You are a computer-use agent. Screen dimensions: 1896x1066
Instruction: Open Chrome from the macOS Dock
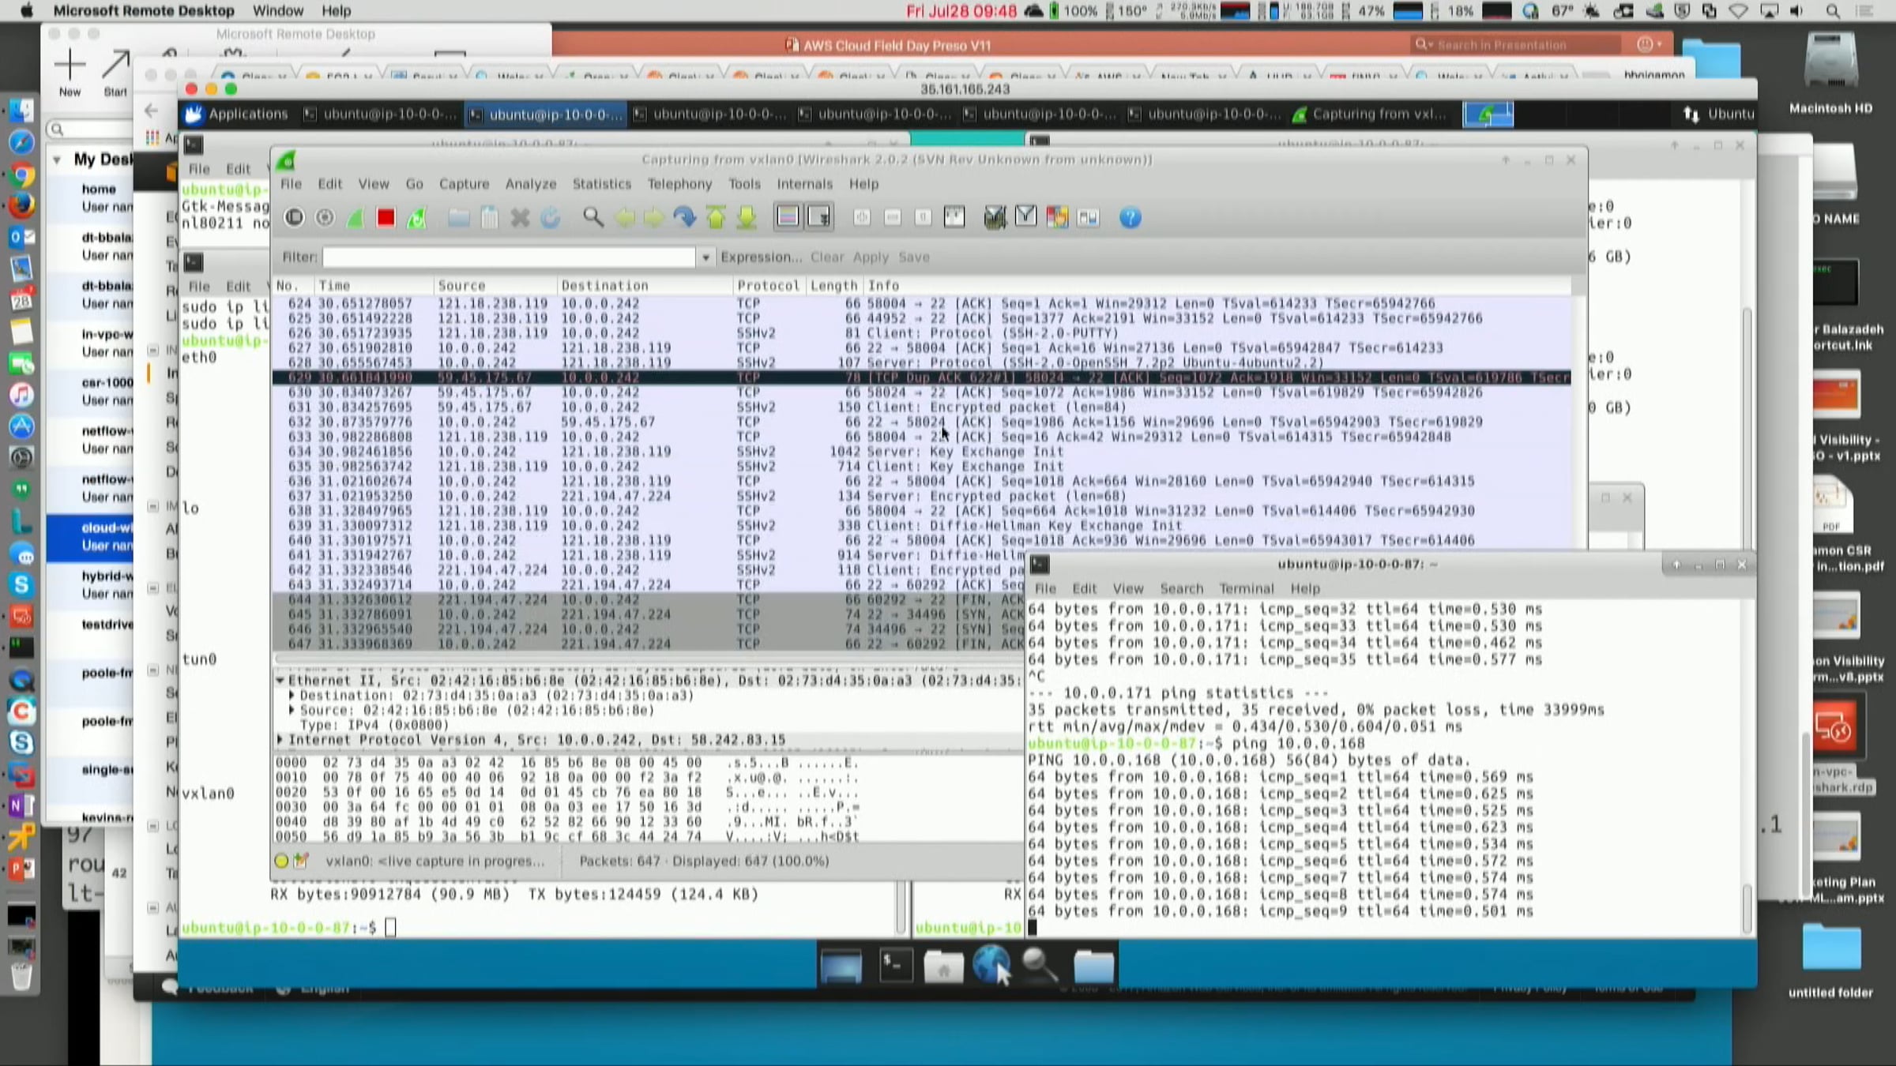pyautogui.click(x=21, y=175)
